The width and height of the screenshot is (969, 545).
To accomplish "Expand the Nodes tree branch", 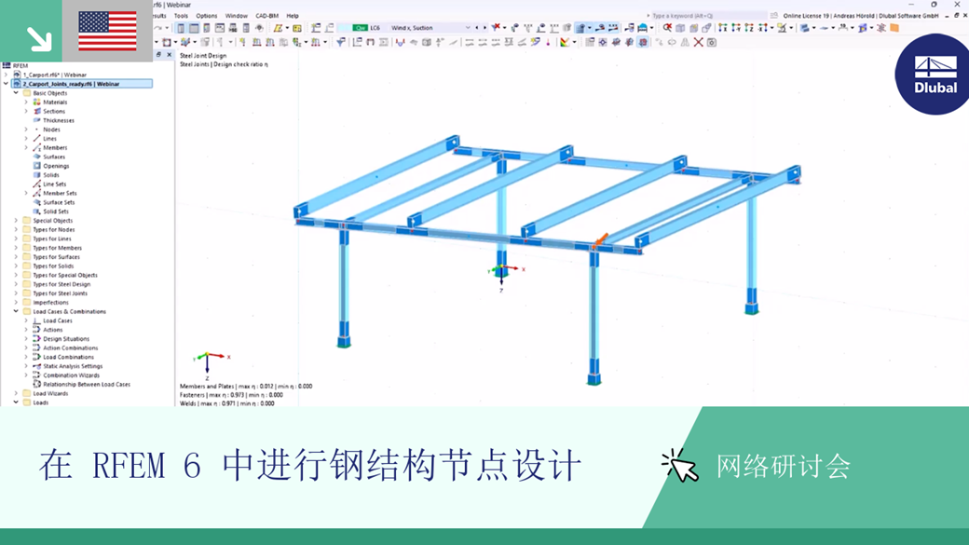I will (25, 129).
